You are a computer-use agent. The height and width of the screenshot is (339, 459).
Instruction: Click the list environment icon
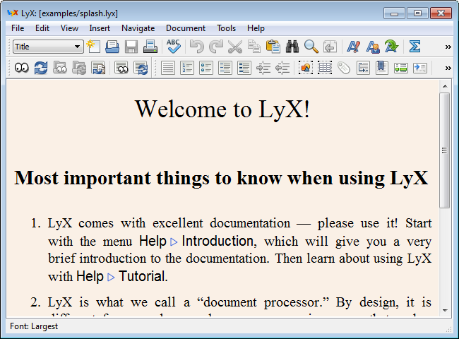[x=225, y=68]
